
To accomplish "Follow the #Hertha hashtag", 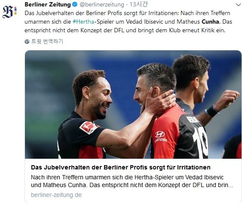I will pyautogui.click(x=83, y=22).
